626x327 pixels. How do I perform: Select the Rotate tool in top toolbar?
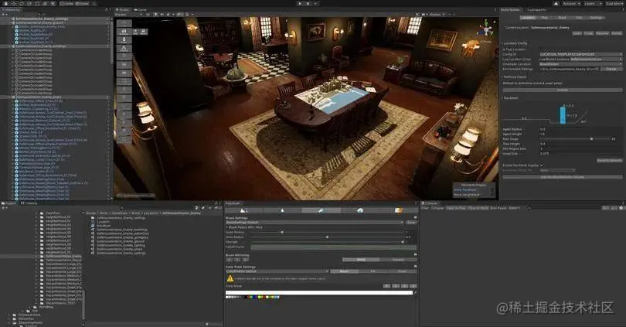click(x=21, y=3)
